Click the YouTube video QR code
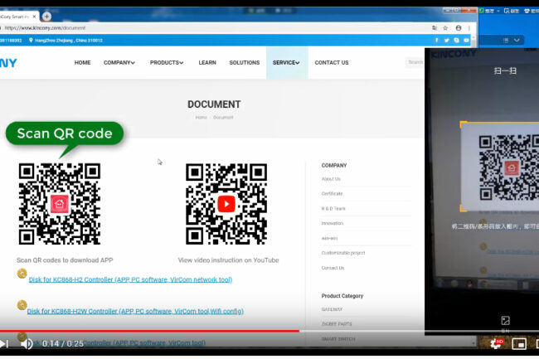Image resolution: width=539 pixels, height=359 pixels. click(x=226, y=204)
